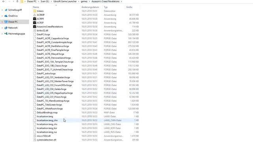Open dropdown after Ubisoft Game Launcher breadcrumb

(x=79, y=2)
